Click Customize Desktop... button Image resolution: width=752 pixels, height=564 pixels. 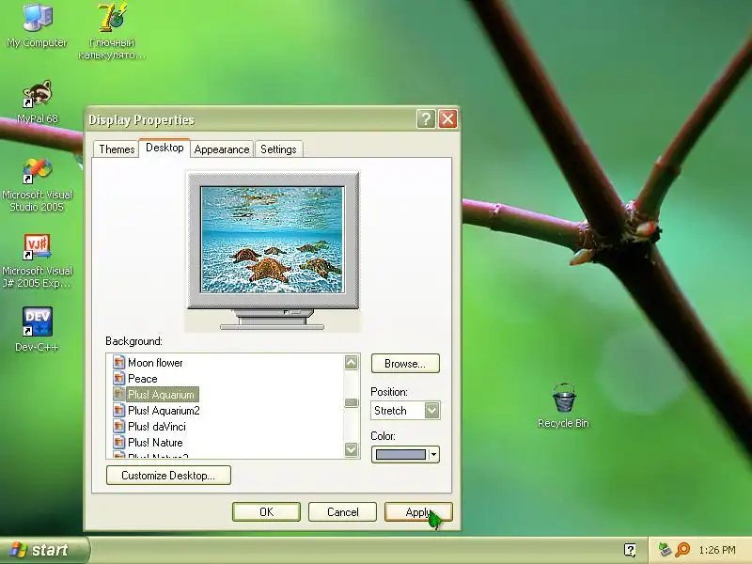point(168,476)
